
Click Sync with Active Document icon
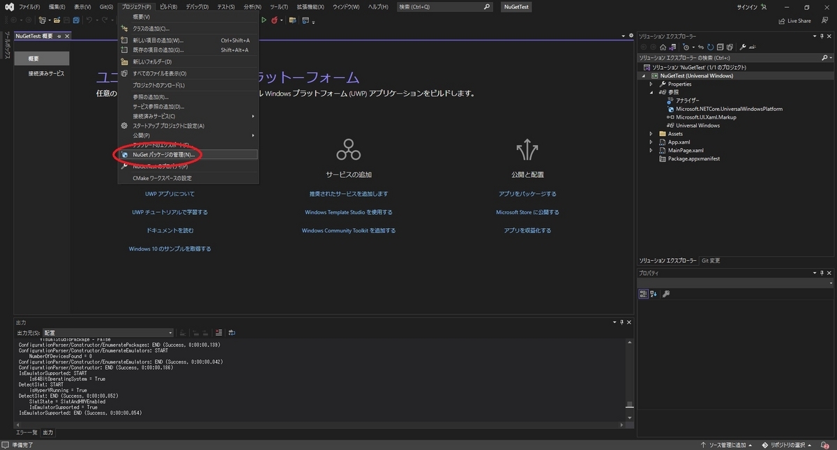coord(701,47)
